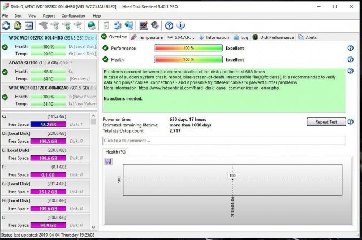The image size is (362, 240).
Task: Click the blue info icon in toolbar
Action: point(180,26)
